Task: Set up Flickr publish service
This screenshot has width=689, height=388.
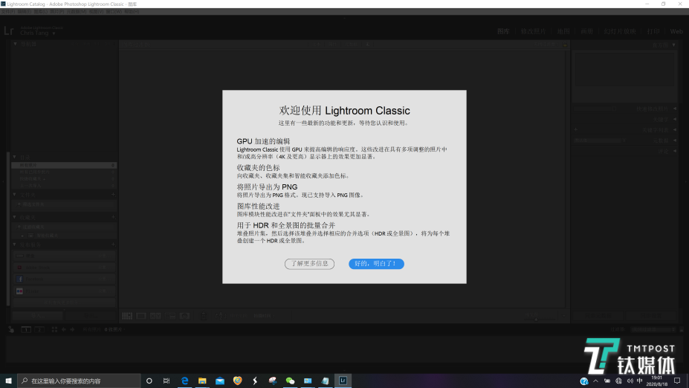Action: click(64, 291)
